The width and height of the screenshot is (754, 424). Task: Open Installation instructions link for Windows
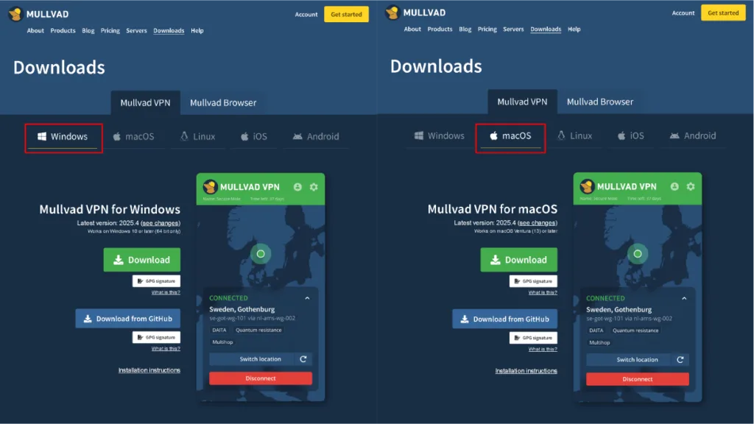(149, 370)
